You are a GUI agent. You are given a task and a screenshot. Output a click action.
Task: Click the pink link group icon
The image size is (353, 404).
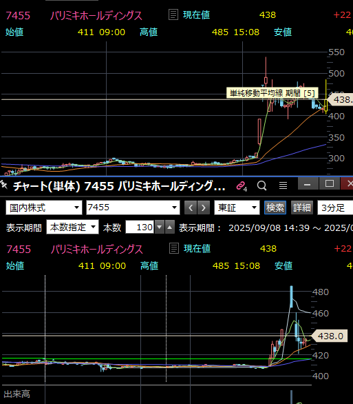tap(242, 185)
